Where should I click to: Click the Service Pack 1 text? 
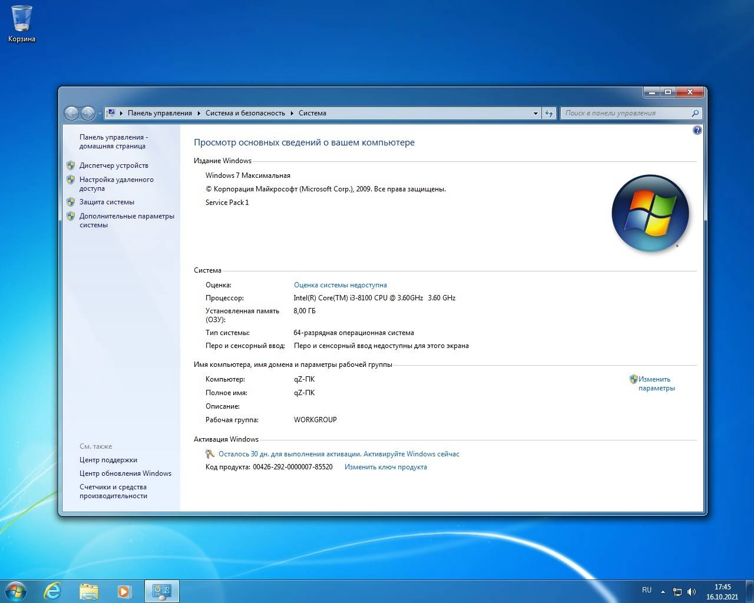pos(227,203)
